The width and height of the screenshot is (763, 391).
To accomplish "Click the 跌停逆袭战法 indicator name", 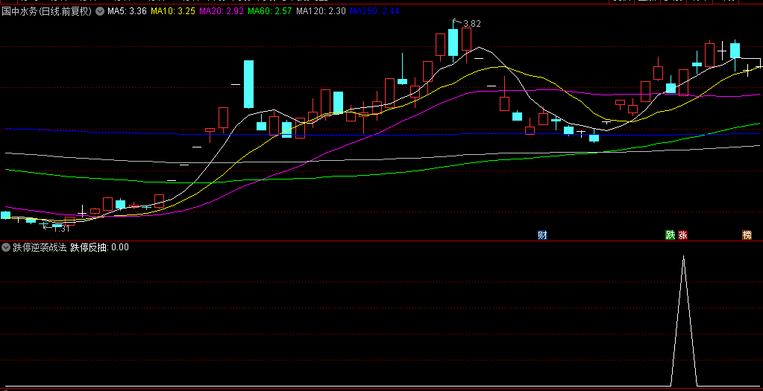I will point(40,247).
